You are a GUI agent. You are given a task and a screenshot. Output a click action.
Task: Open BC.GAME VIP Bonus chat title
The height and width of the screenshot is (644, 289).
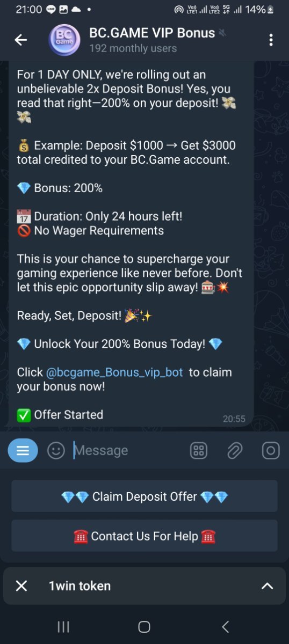point(152,33)
